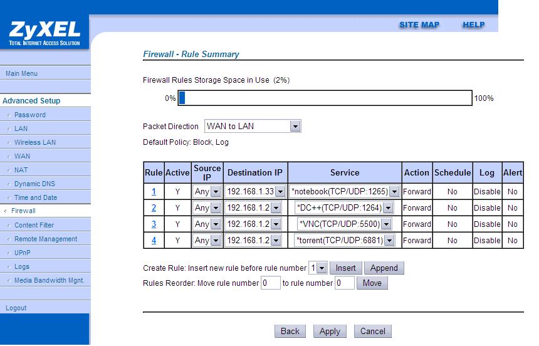Go to Main Menu

[22, 73]
